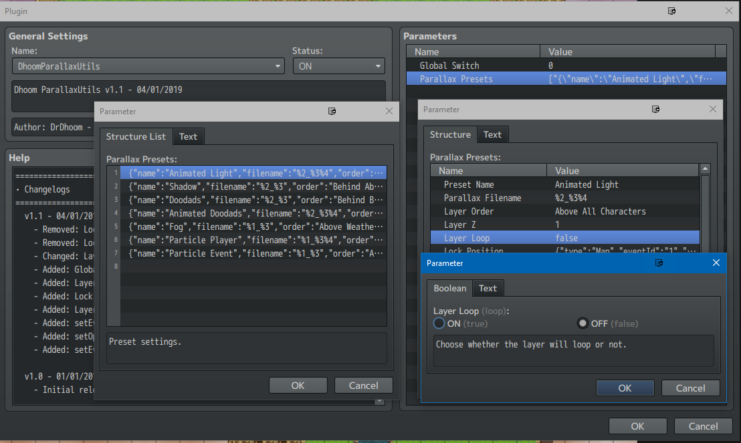This screenshot has width=741, height=443.
Task: Click Value column header in structure table
Action: click(x=623, y=171)
